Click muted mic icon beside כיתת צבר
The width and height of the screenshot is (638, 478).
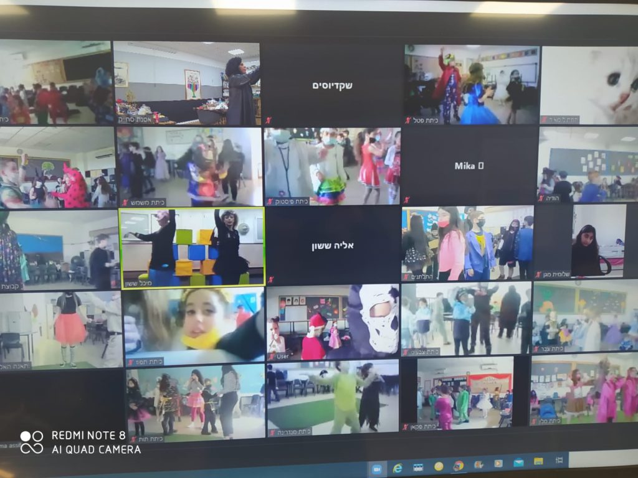pyautogui.click(x=537, y=349)
